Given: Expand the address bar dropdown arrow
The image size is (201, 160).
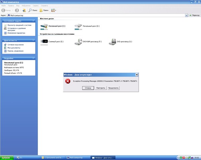Looking at the screenshot, I should point(186,15).
